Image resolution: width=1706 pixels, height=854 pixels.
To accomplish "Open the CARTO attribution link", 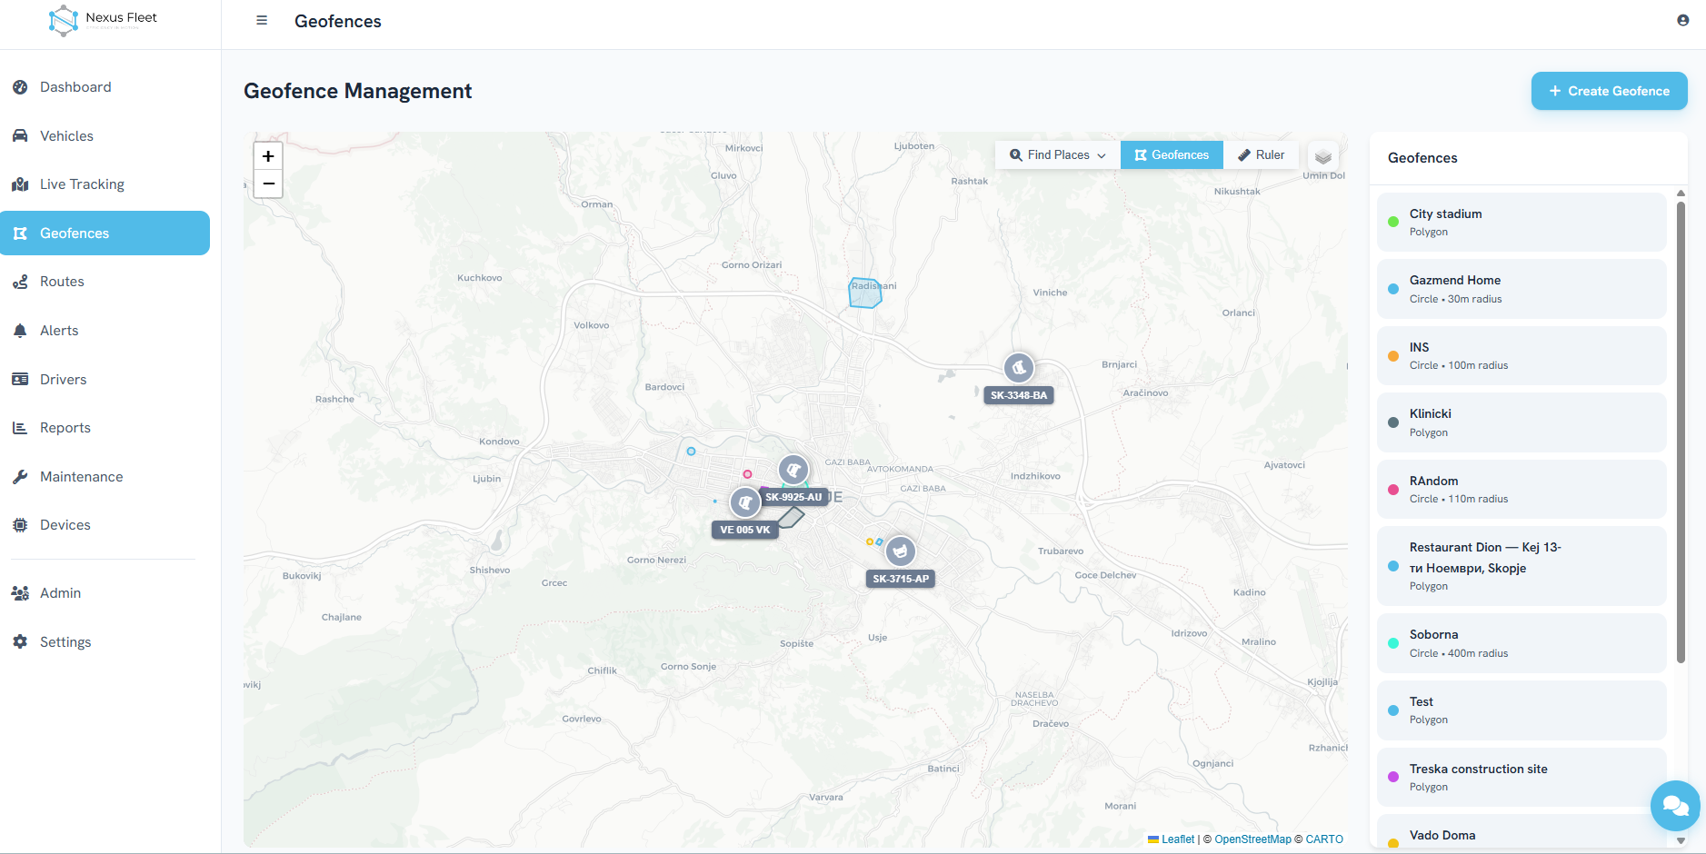I will 1324,839.
